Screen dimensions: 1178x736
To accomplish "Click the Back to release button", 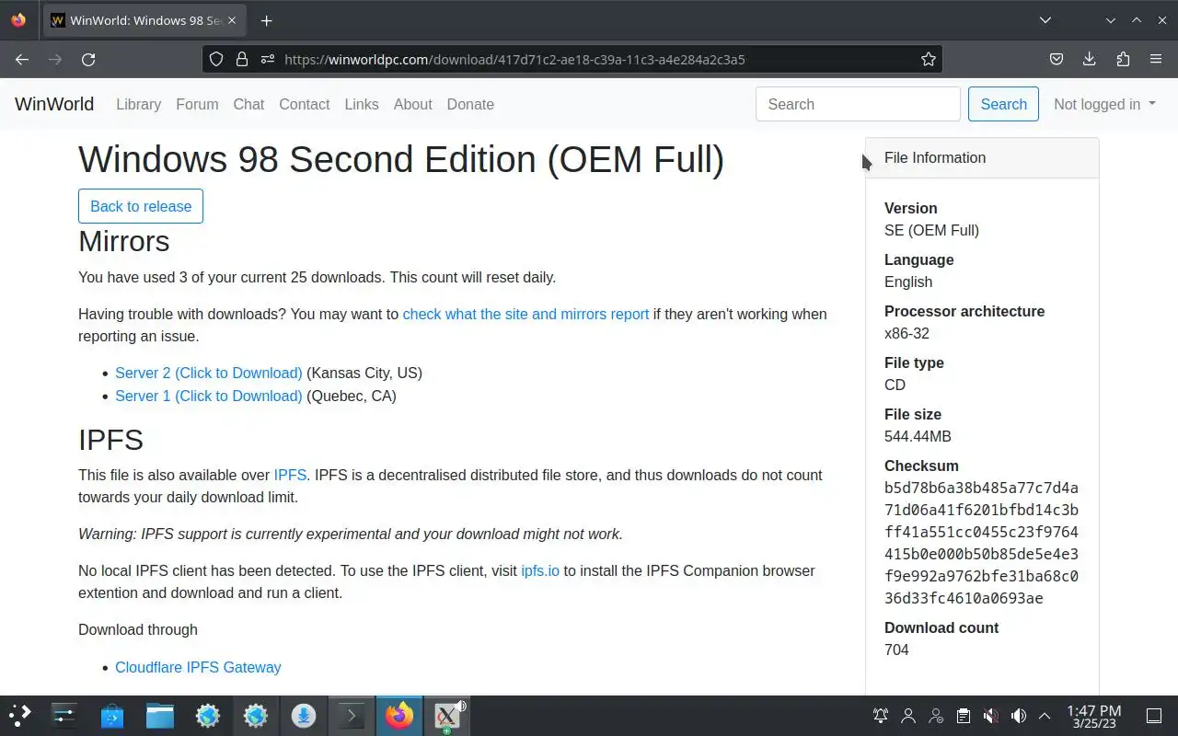I will (141, 206).
